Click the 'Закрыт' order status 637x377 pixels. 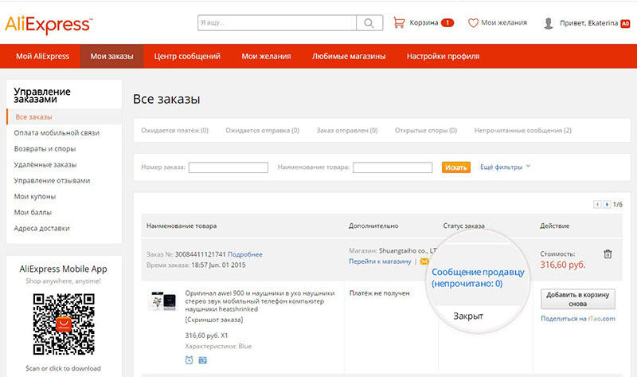point(468,316)
